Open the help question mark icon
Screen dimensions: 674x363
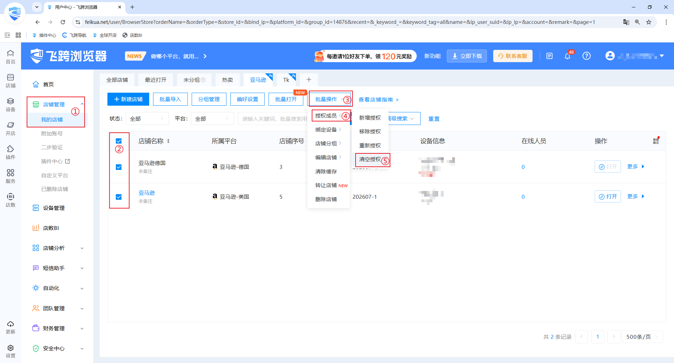(x=586, y=56)
